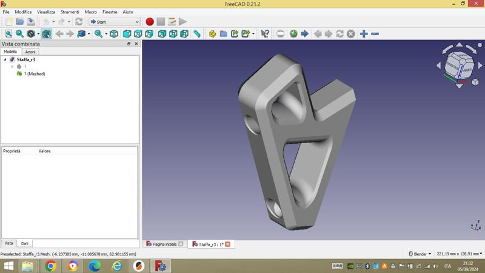This screenshot has height=273, width=485.
Task: Open Chrome from the Windows taskbar
Action: 51,266
